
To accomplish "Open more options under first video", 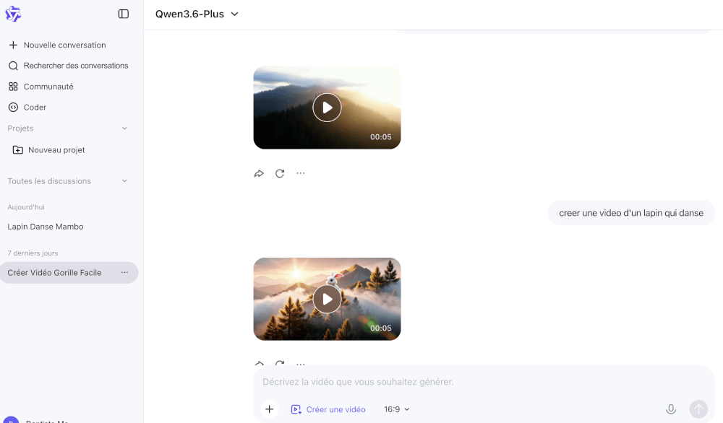I will point(301,173).
